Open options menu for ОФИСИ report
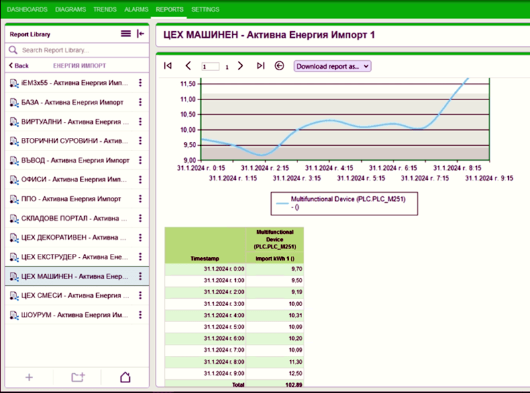This screenshot has width=530, height=393. pyautogui.click(x=140, y=179)
